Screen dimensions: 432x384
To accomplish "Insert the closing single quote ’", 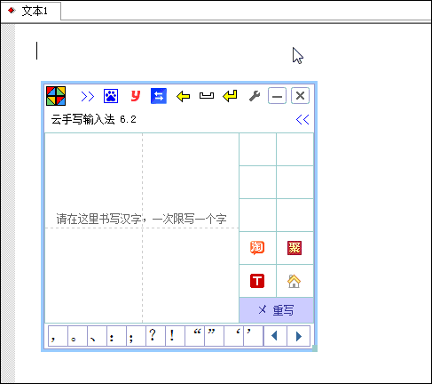I will 253,336.
